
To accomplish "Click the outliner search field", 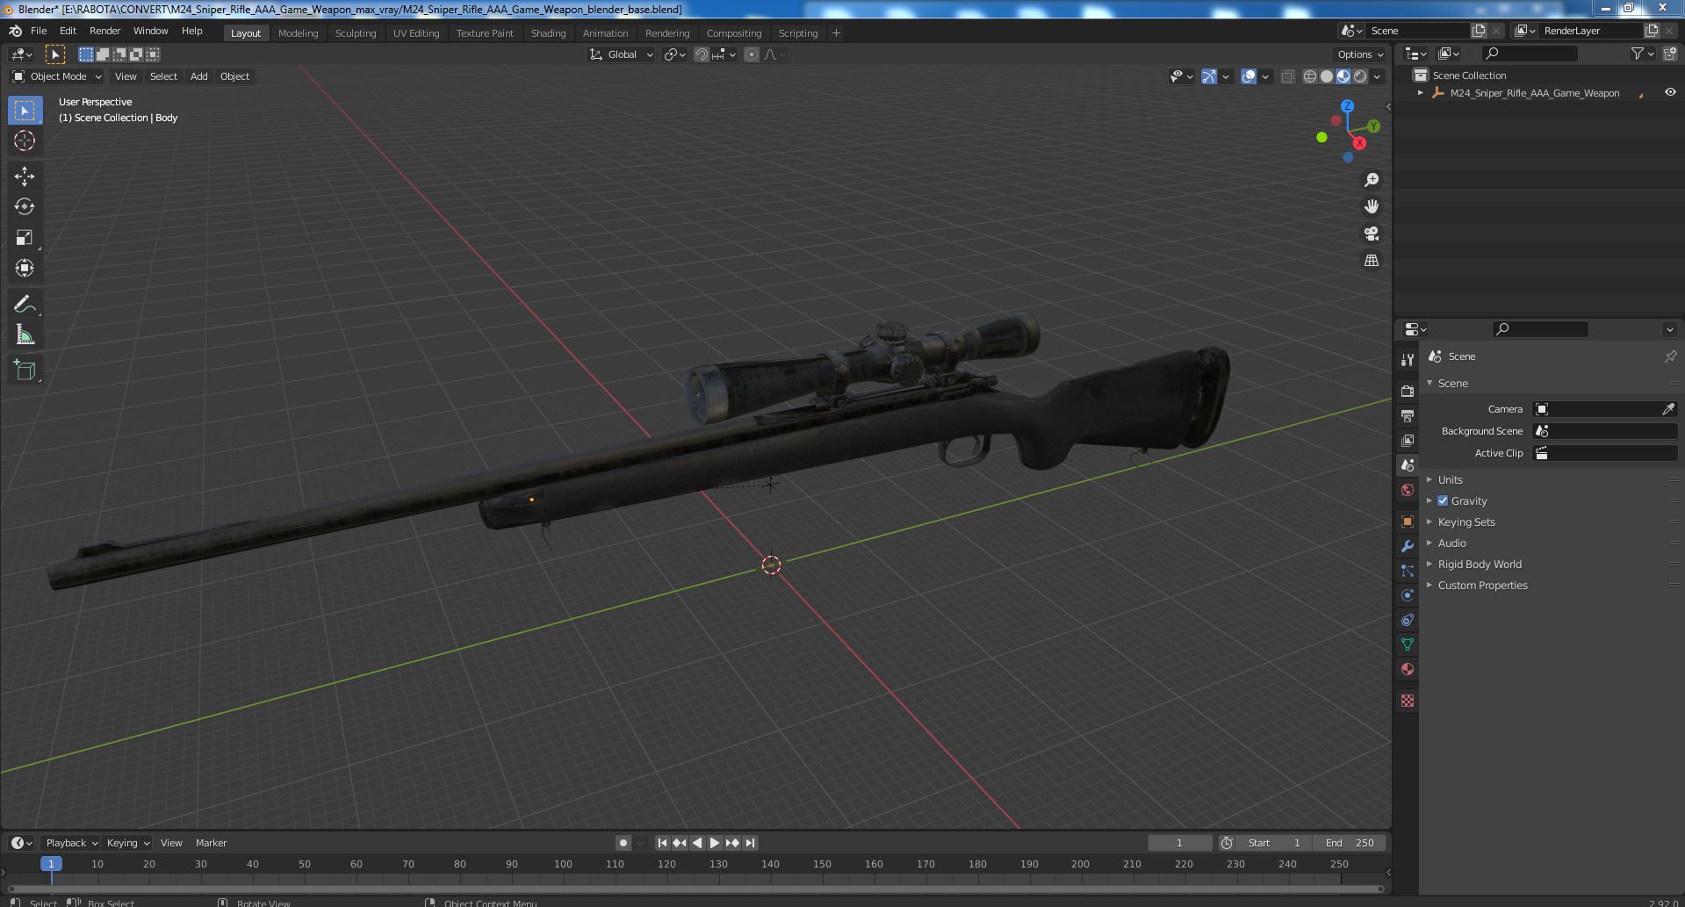I will coord(1530,54).
